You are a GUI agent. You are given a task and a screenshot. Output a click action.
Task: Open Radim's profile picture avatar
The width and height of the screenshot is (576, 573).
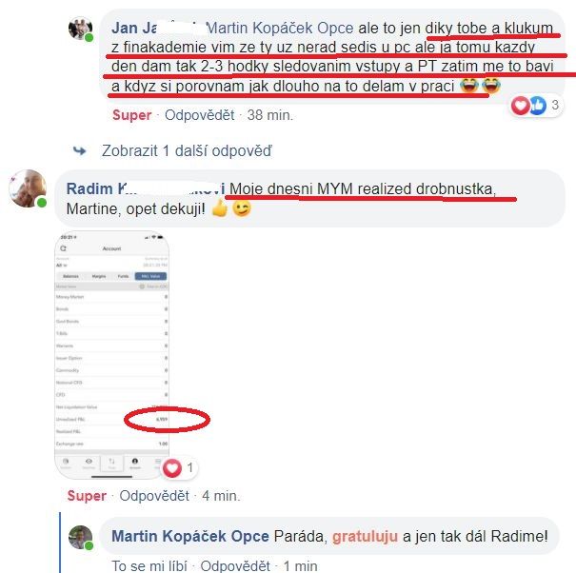[28, 188]
